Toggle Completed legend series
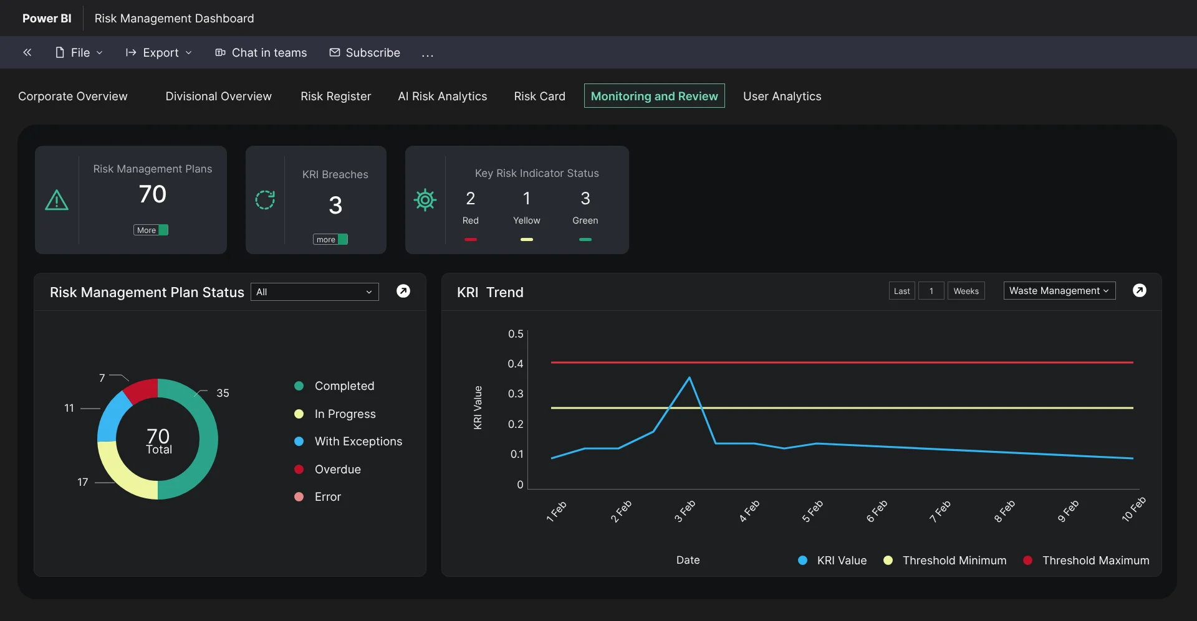 [334, 386]
